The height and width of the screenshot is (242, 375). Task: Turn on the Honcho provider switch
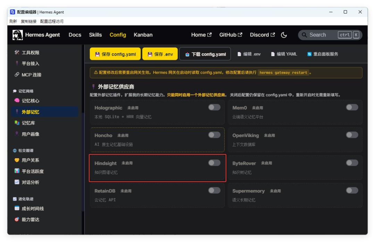(214, 135)
